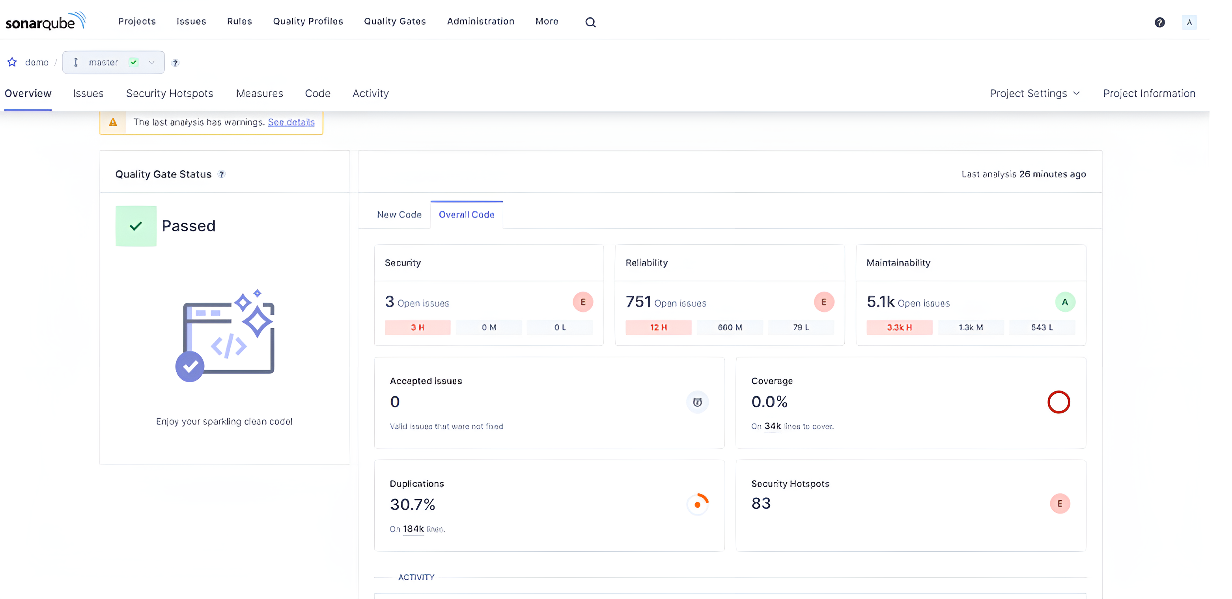Image resolution: width=1232 pixels, height=599 pixels.
Task: Click the Reliability rating E icon
Action: point(823,301)
